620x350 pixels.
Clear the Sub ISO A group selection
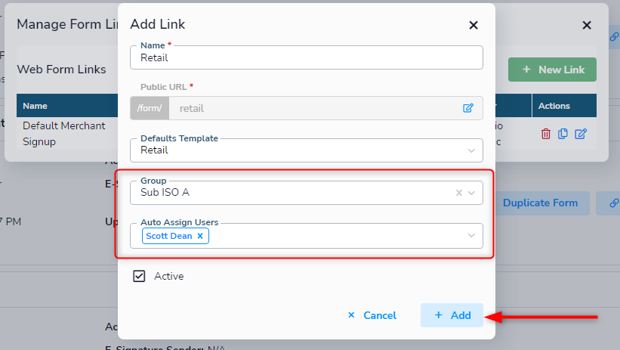tap(458, 193)
